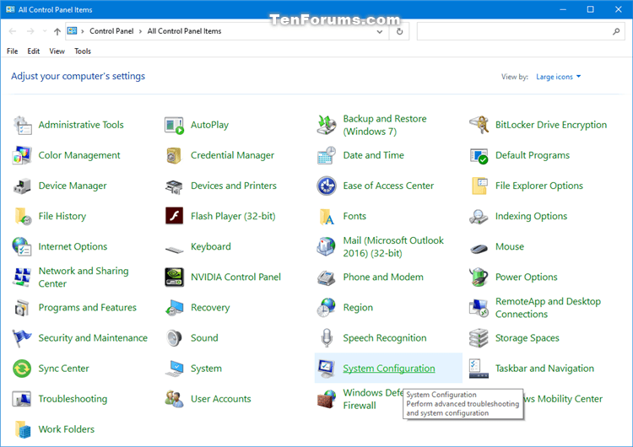This screenshot has width=633, height=447.
Task: Click the Control Panel breadcrumb
Action: click(111, 31)
